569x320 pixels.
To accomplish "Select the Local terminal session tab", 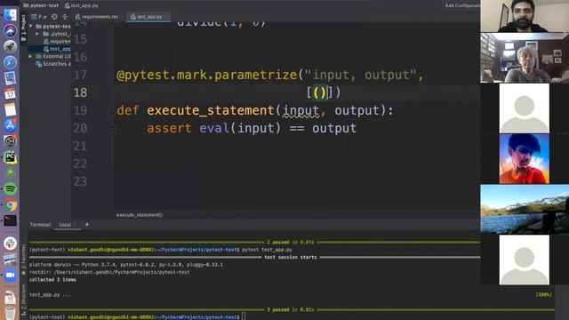I will click(65, 225).
